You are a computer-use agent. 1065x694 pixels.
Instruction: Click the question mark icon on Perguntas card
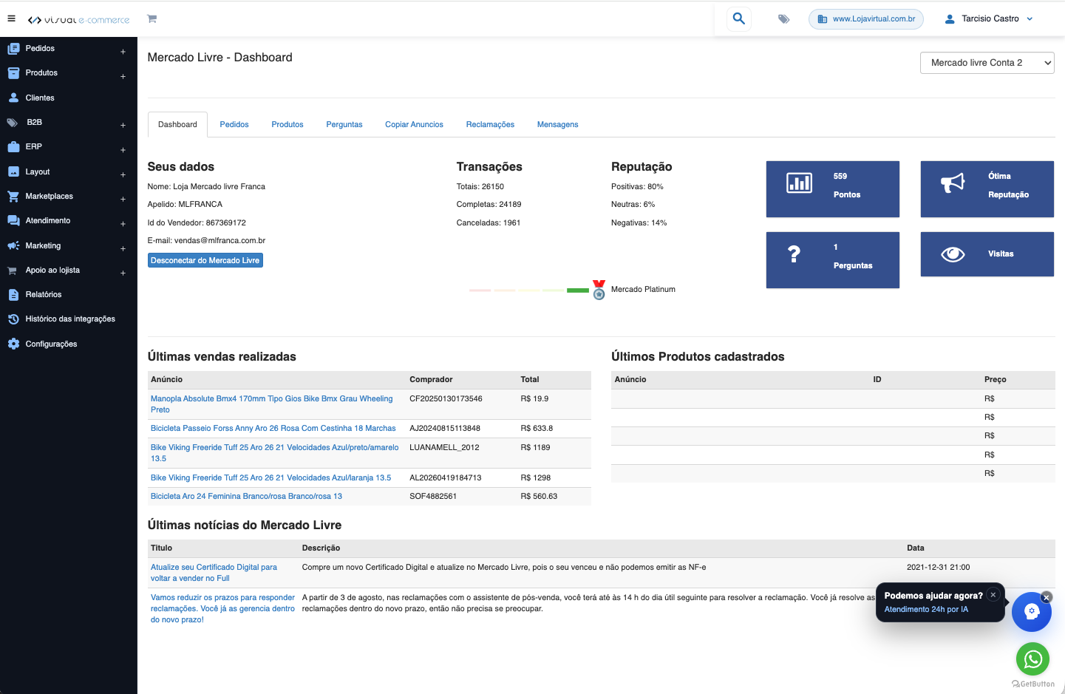click(x=794, y=254)
